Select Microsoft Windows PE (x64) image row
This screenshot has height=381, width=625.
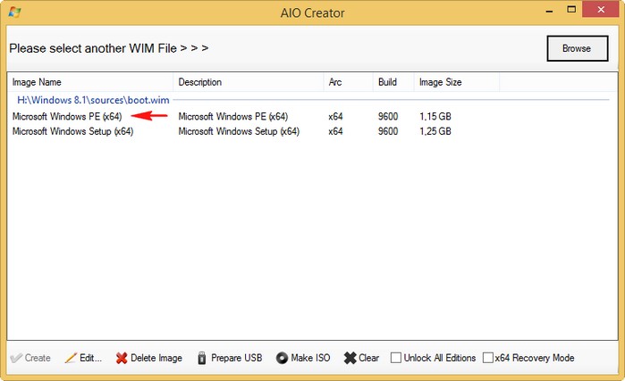pyautogui.click(x=67, y=116)
